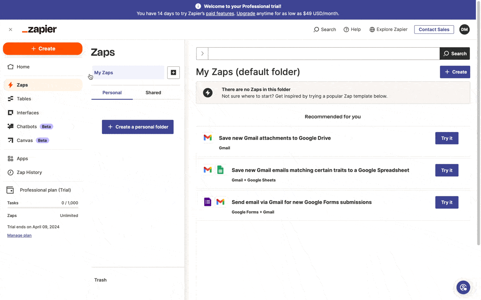Viewport: 481px width, 300px height.
Task: Close the sidebar with the X icon
Action: tap(10, 30)
